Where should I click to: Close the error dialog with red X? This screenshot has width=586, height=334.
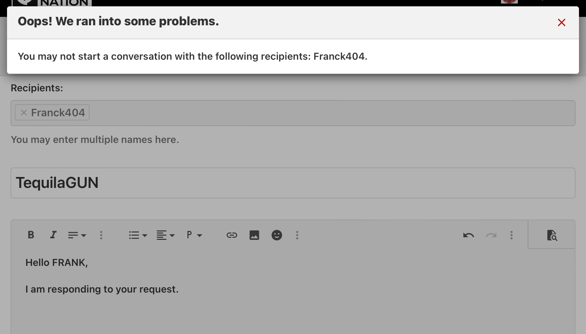pos(561,22)
